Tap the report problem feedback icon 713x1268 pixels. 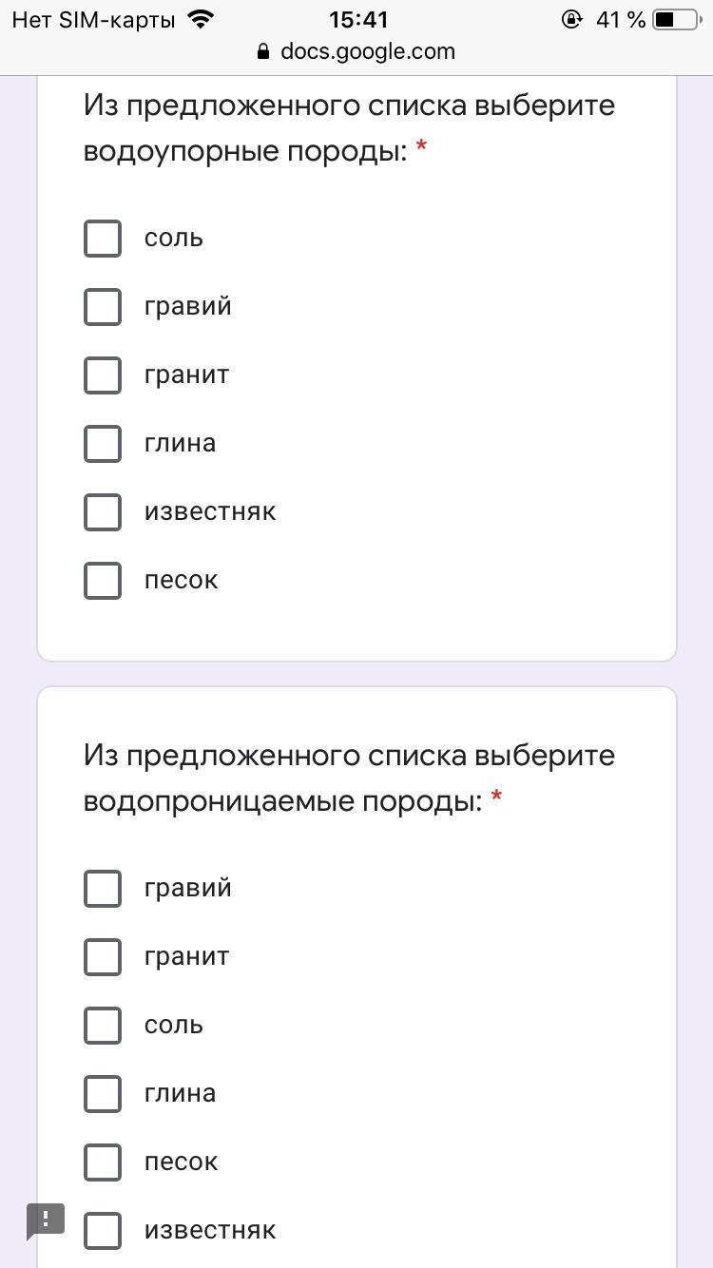point(45,1220)
